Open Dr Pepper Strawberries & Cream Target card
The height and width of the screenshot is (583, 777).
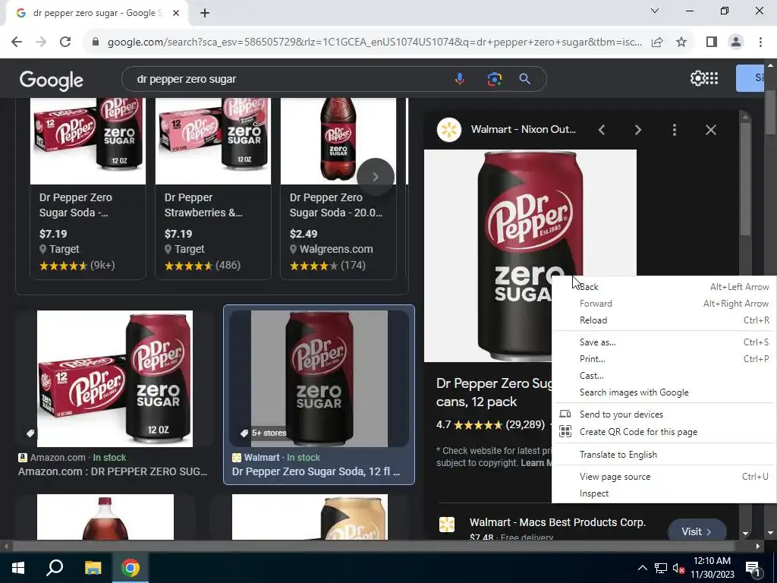[213, 189]
